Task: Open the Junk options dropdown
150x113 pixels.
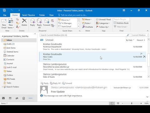Action: pyautogui.click(x=18, y=27)
